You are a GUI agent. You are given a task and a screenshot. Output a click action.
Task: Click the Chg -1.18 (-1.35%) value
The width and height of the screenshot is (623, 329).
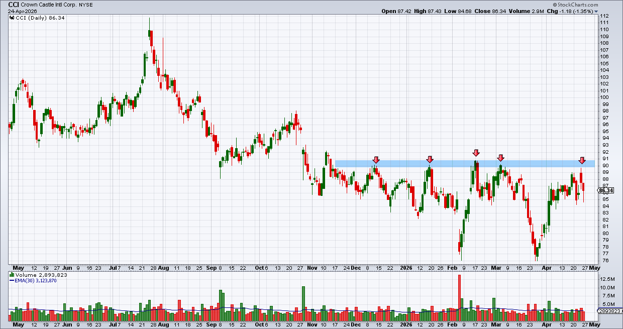[x=571, y=11]
